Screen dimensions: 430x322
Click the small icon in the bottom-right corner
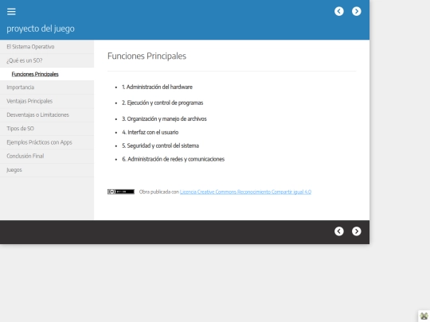pyautogui.click(x=424, y=316)
